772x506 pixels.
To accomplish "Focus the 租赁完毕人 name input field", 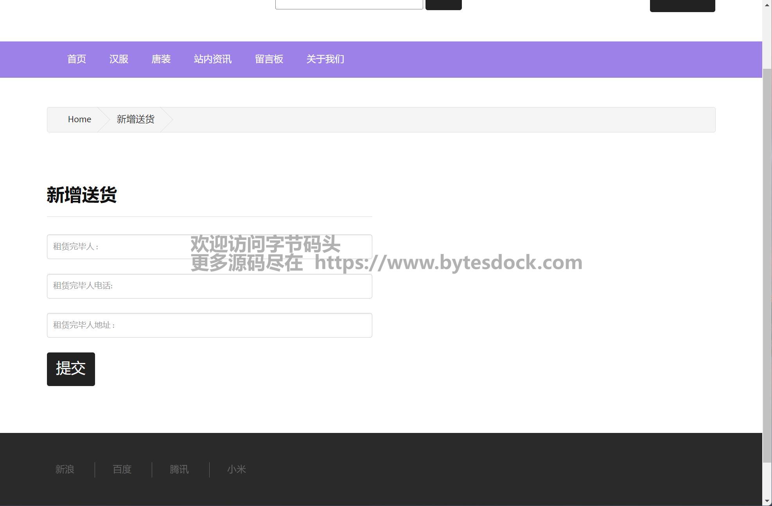I will [x=117, y=247].
